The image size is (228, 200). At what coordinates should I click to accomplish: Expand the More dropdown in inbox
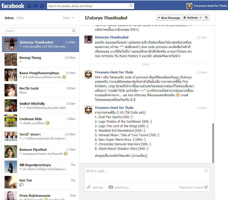click(68, 18)
